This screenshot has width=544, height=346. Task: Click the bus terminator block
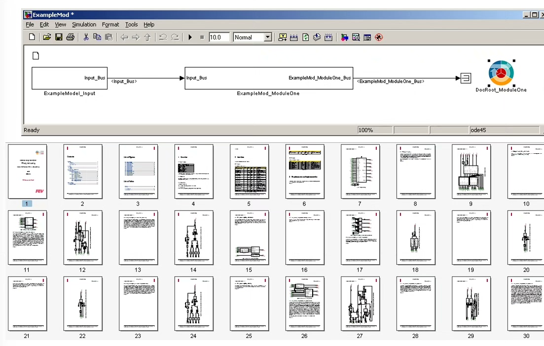[x=466, y=78]
